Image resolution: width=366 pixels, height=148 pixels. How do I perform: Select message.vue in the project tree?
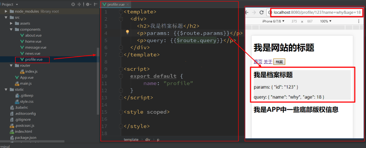pyautogui.click(x=33, y=47)
